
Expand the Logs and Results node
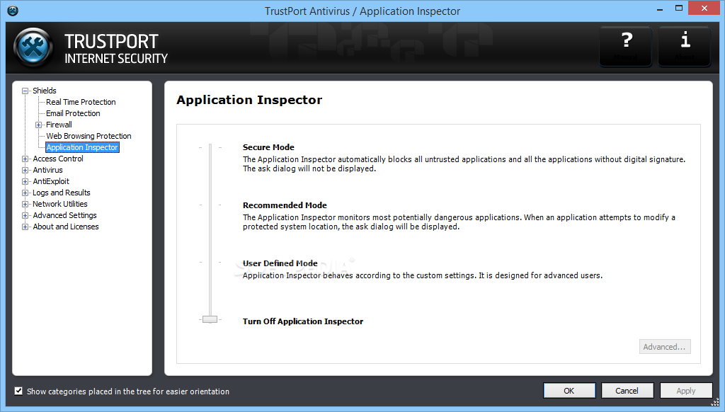tap(25, 193)
